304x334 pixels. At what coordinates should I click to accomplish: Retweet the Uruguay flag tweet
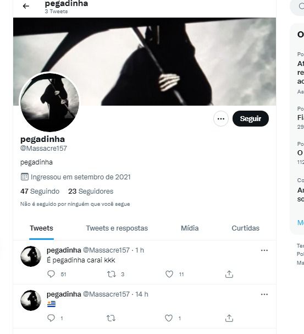[111, 318]
